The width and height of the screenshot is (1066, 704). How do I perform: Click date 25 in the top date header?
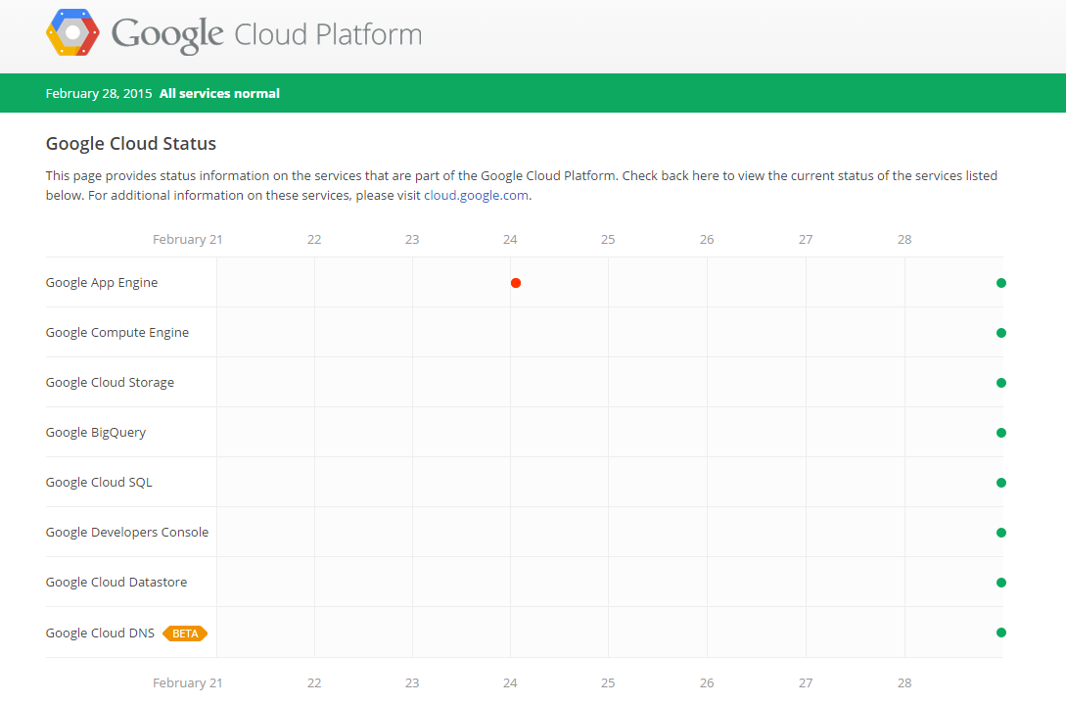(x=608, y=240)
